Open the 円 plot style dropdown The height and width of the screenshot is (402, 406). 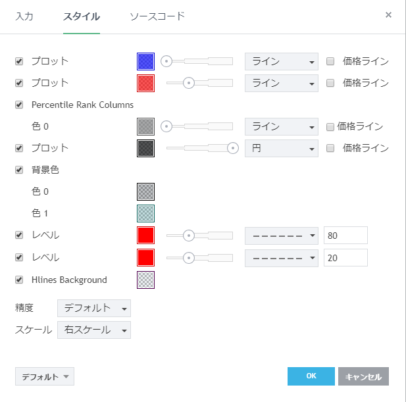tap(281, 148)
